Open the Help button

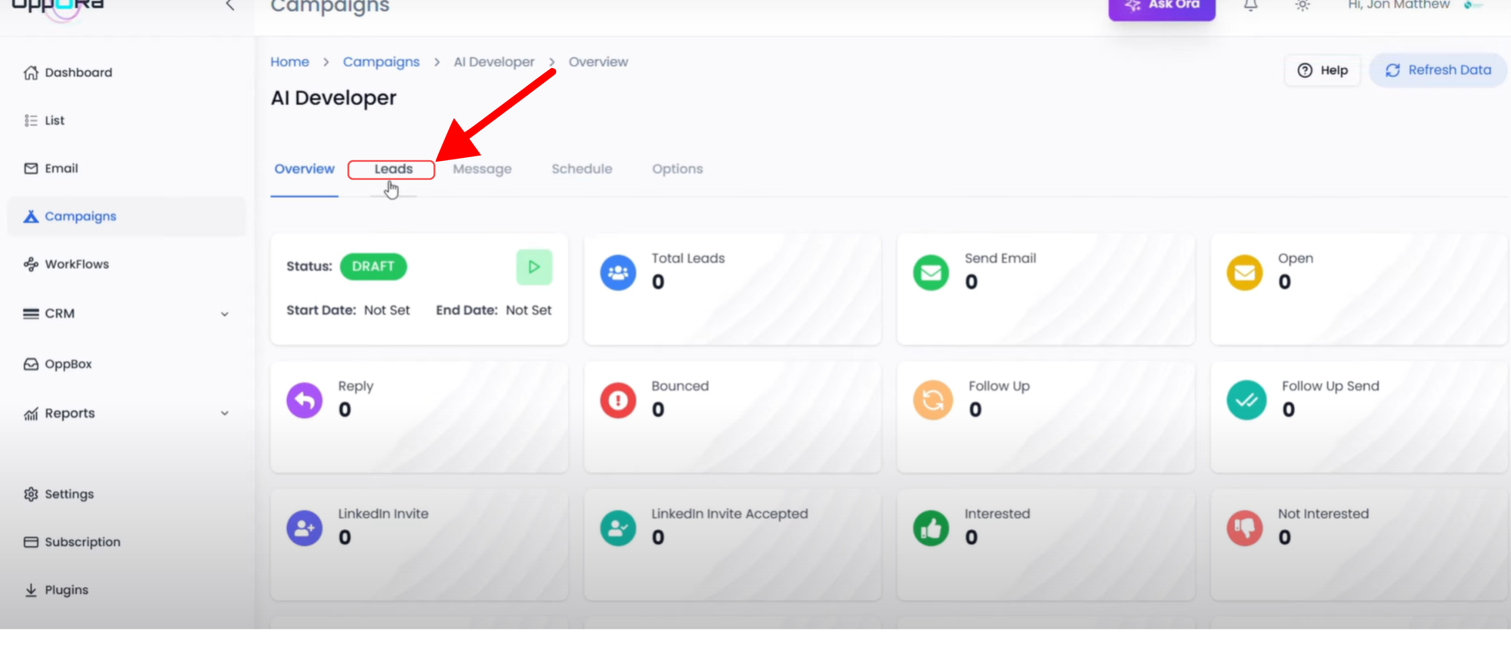pos(1322,70)
